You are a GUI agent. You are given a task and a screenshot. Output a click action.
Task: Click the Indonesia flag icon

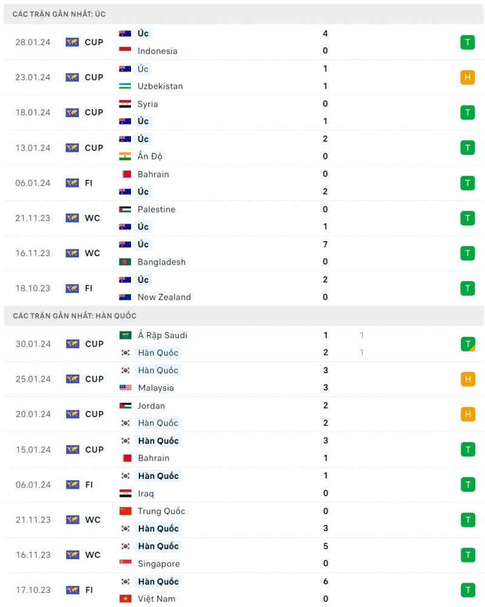(x=125, y=51)
